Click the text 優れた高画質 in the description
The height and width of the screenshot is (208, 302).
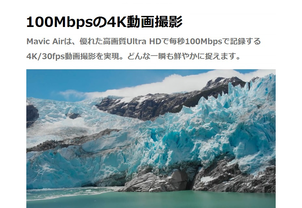(103, 42)
